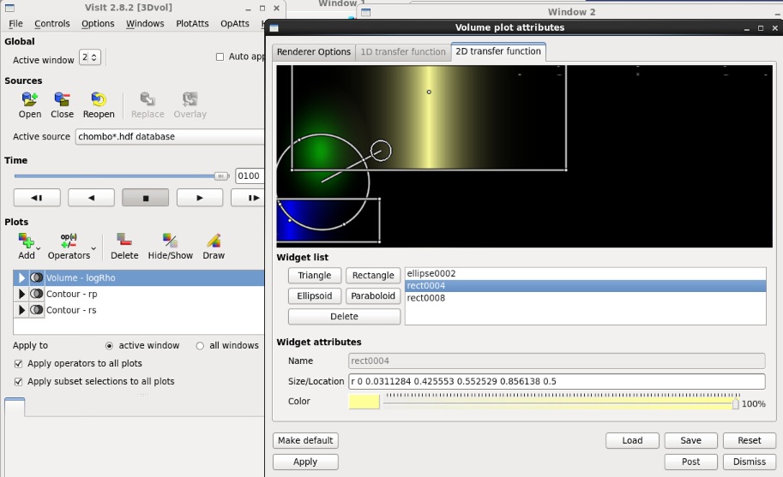Screen dimensions: 783x477
Task: Add a Paraboloid widget
Action: point(373,296)
